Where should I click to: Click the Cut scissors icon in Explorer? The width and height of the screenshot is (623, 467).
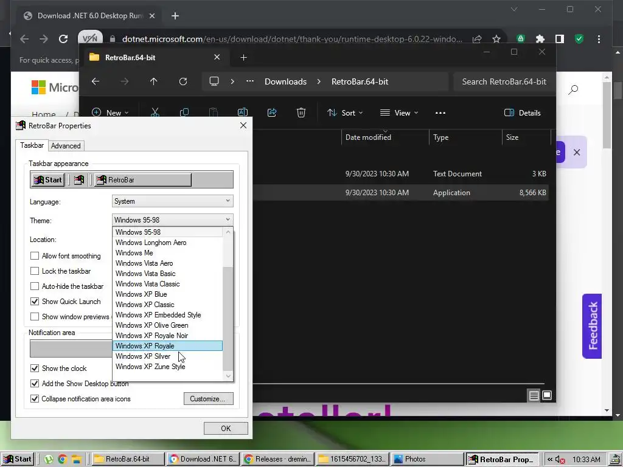tap(155, 112)
